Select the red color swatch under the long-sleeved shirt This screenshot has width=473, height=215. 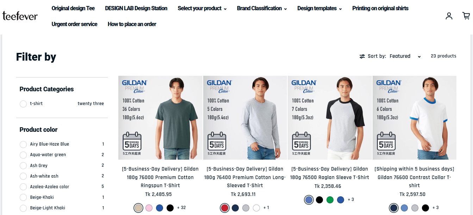(224, 208)
